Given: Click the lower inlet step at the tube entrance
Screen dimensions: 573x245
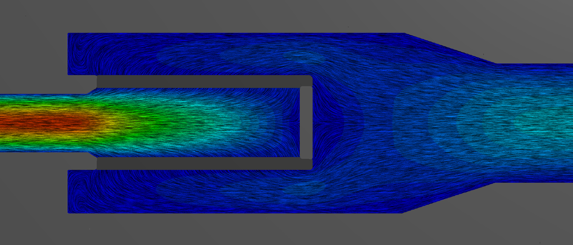Looking at the screenshot, I should point(93,154).
